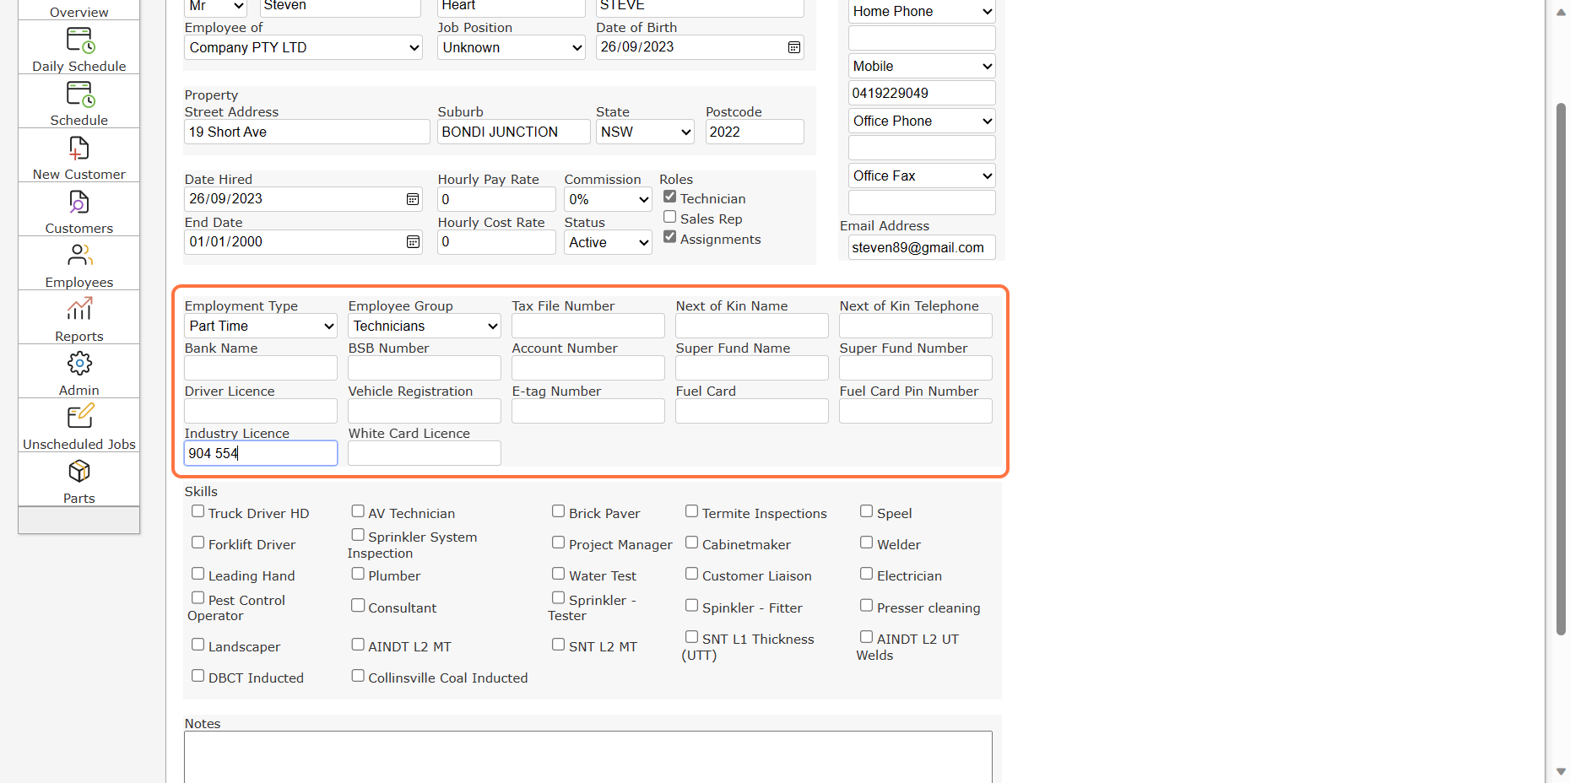Open the New Customer form
The width and height of the screenshot is (1570, 783).
tap(78, 155)
